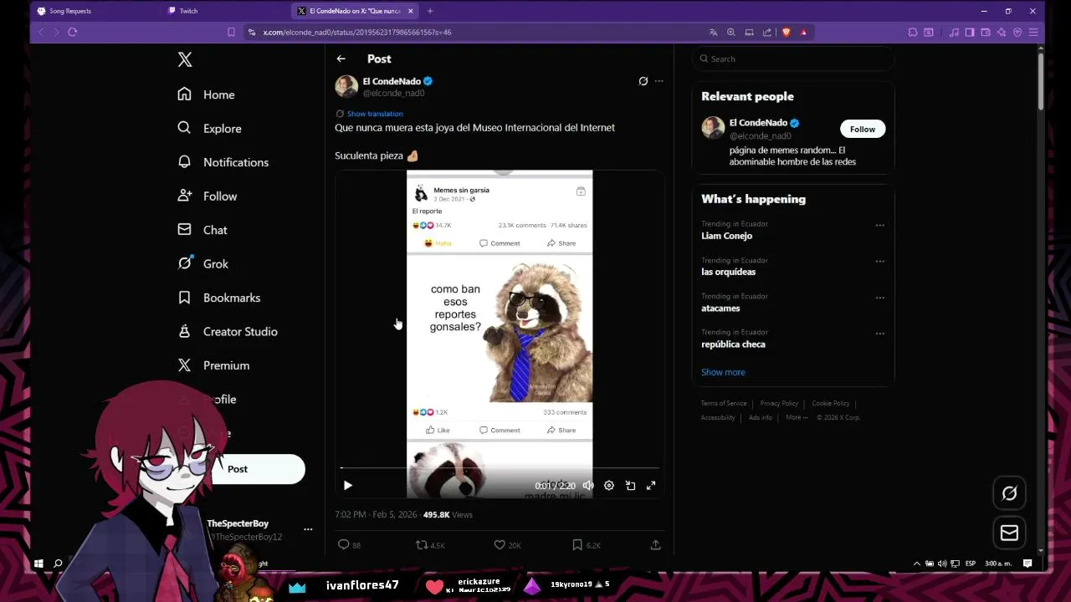The image size is (1071, 602).
Task: Open the floating Grok button
Action: coord(1009,493)
